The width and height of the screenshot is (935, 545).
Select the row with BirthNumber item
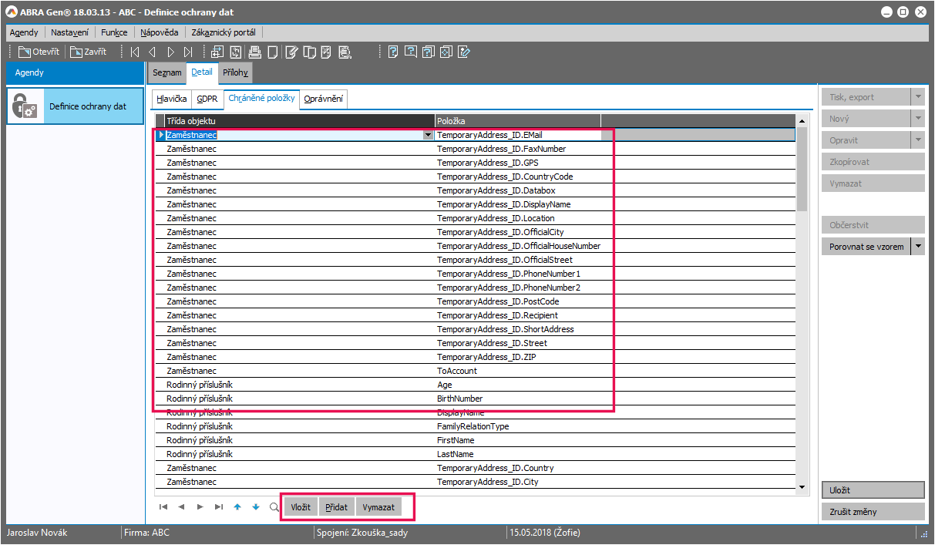(459, 399)
